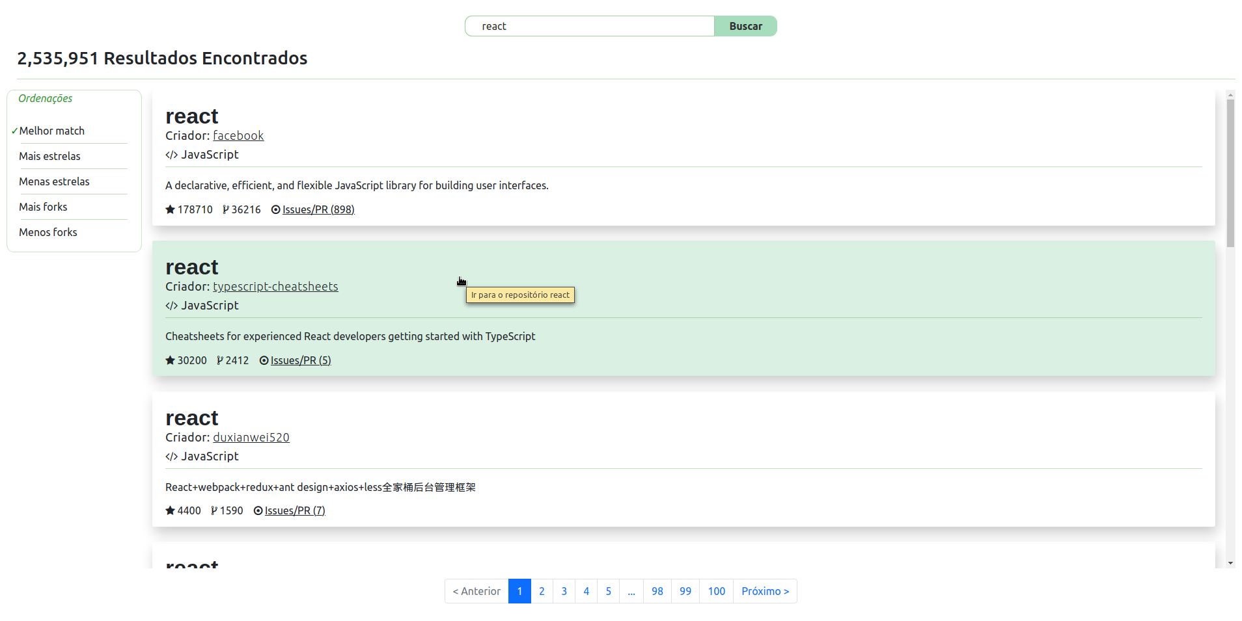Click scrollbar down arrow of results list
The height and width of the screenshot is (621, 1242).
(x=1230, y=563)
